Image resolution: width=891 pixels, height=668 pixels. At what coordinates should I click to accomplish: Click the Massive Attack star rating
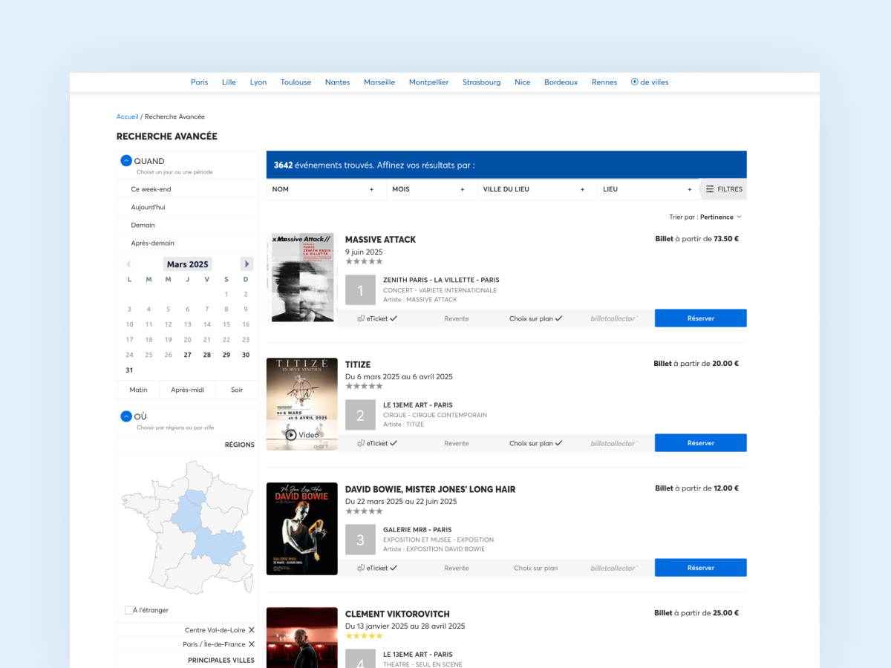tap(365, 261)
